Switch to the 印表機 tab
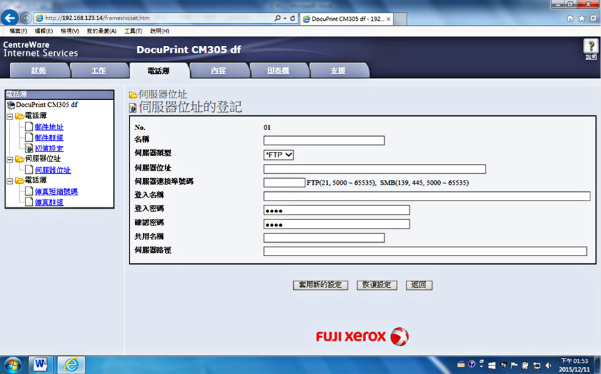 (x=278, y=71)
